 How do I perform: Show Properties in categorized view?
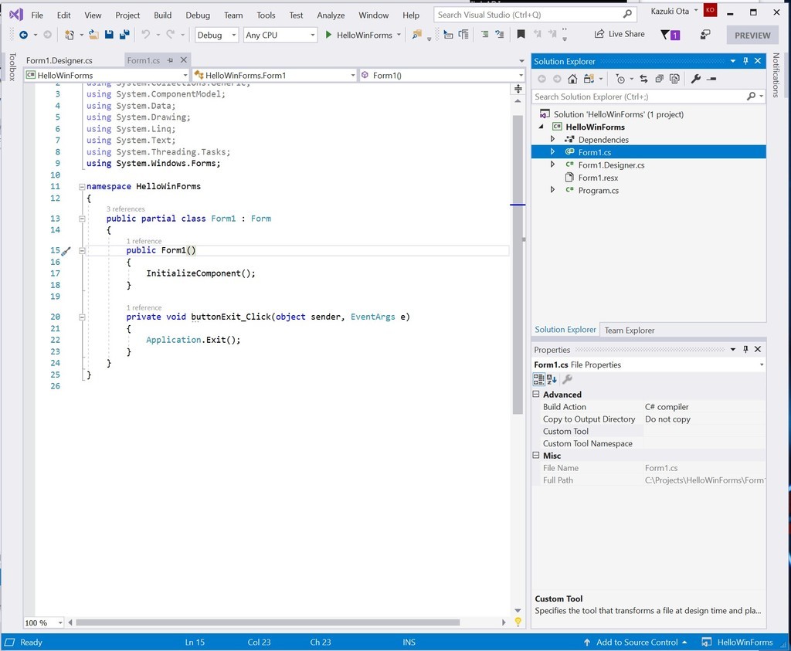point(538,378)
